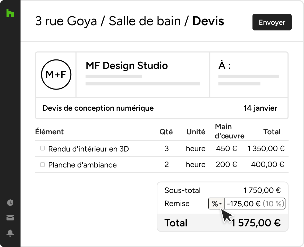
Task: Select the 1 350,00 € row total
Action: (x=266, y=148)
